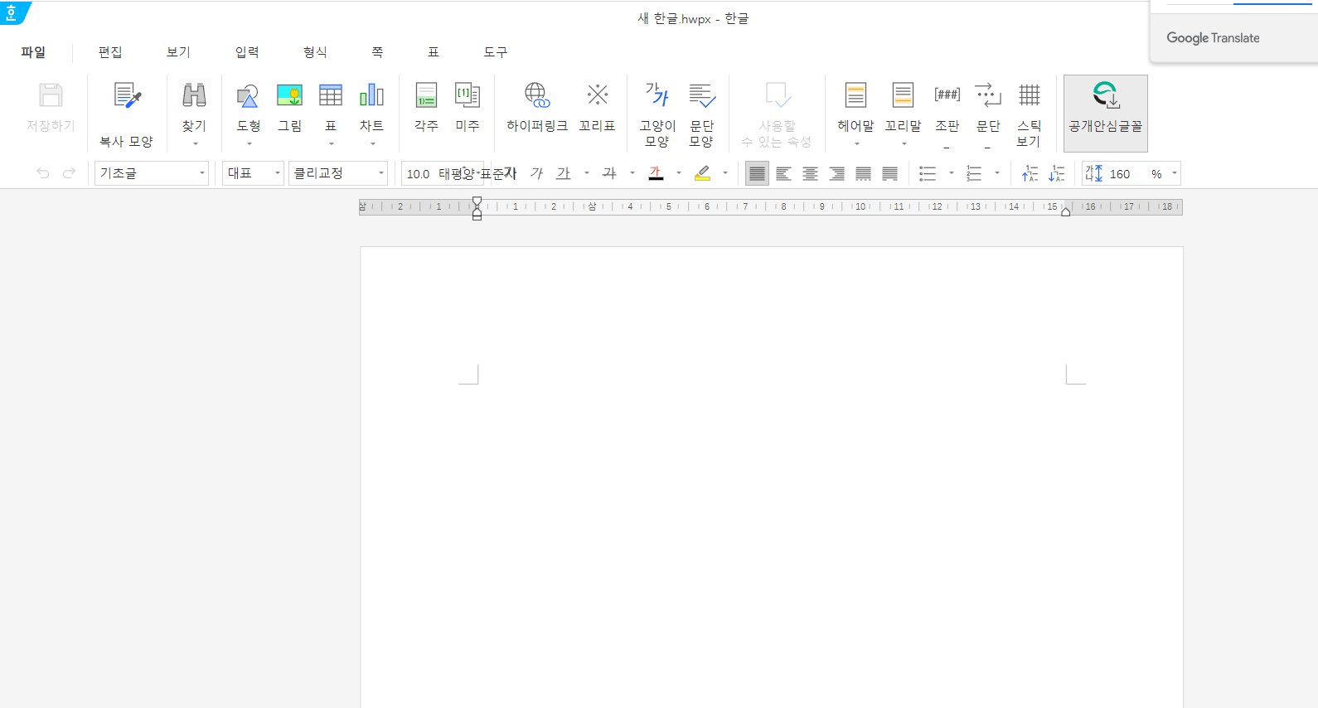Toggle strikethrough (가) formatting
Viewport: 1318px width, 708px height.
[609, 173]
